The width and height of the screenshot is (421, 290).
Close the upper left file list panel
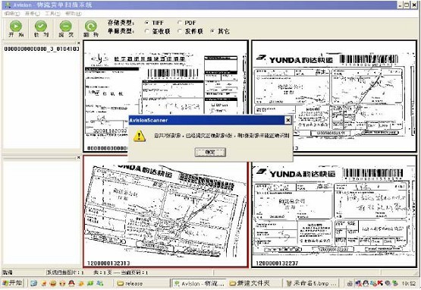click(x=79, y=43)
